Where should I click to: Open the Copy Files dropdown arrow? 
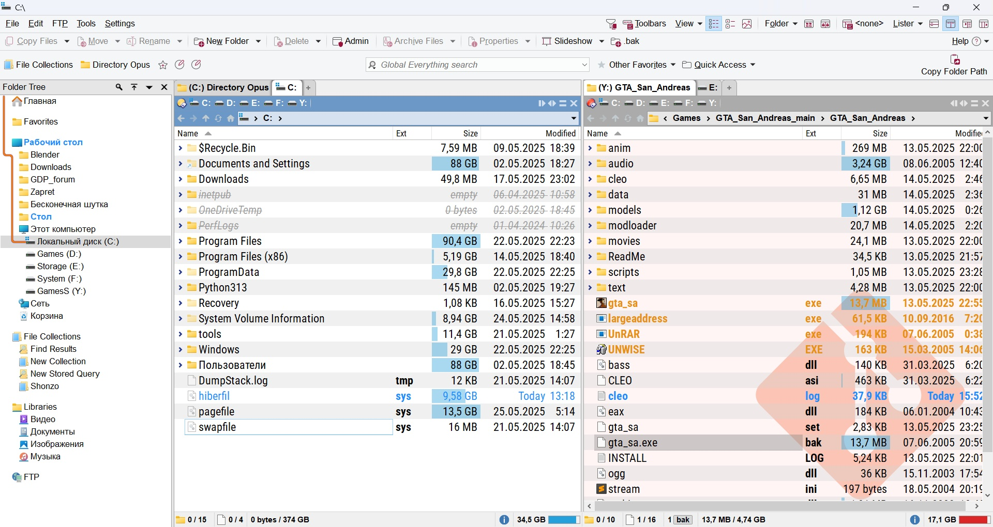(67, 41)
